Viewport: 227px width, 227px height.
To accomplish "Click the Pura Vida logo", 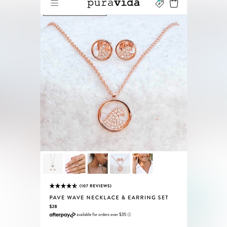I will pos(113,4).
